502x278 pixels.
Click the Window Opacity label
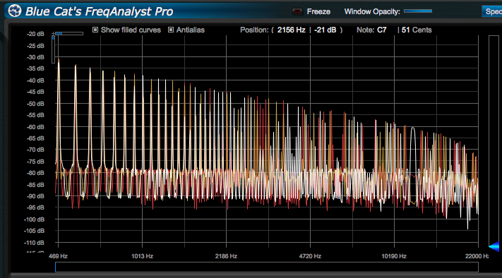[x=372, y=11]
